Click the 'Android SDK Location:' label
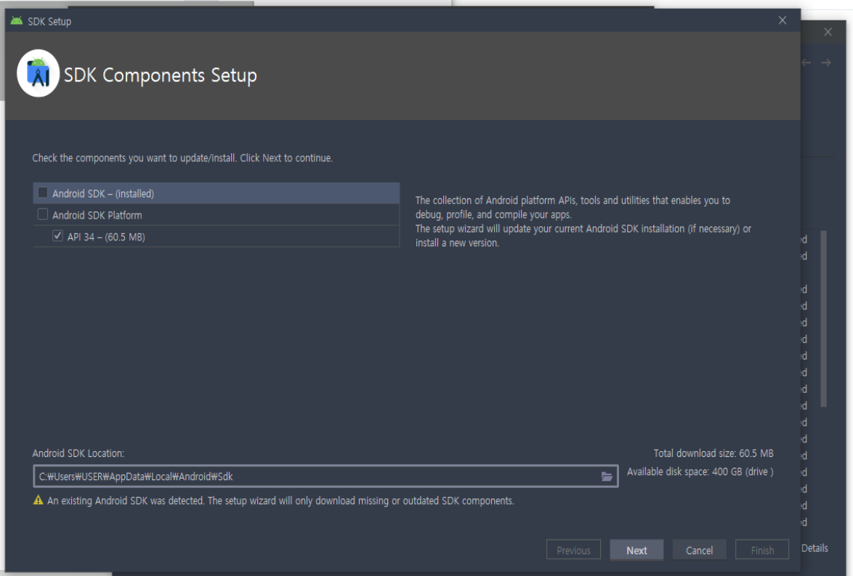The width and height of the screenshot is (853, 576). click(78, 453)
